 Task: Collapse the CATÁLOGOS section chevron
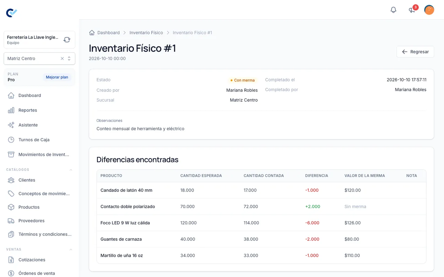[x=71, y=170]
